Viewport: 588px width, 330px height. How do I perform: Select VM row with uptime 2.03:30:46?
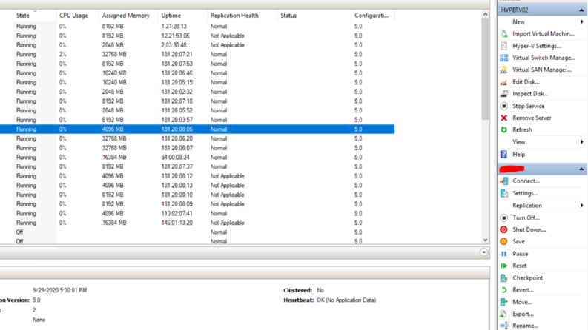click(x=197, y=45)
